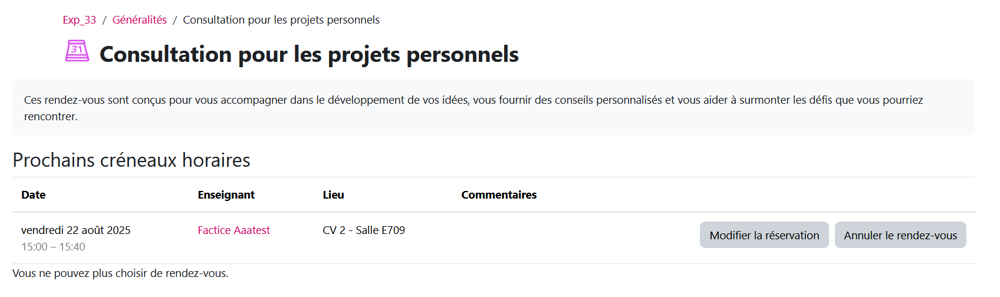
Task: Click the 'Vous ne pouvez plus choisir' notice
Action: pyautogui.click(x=120, y=273)
